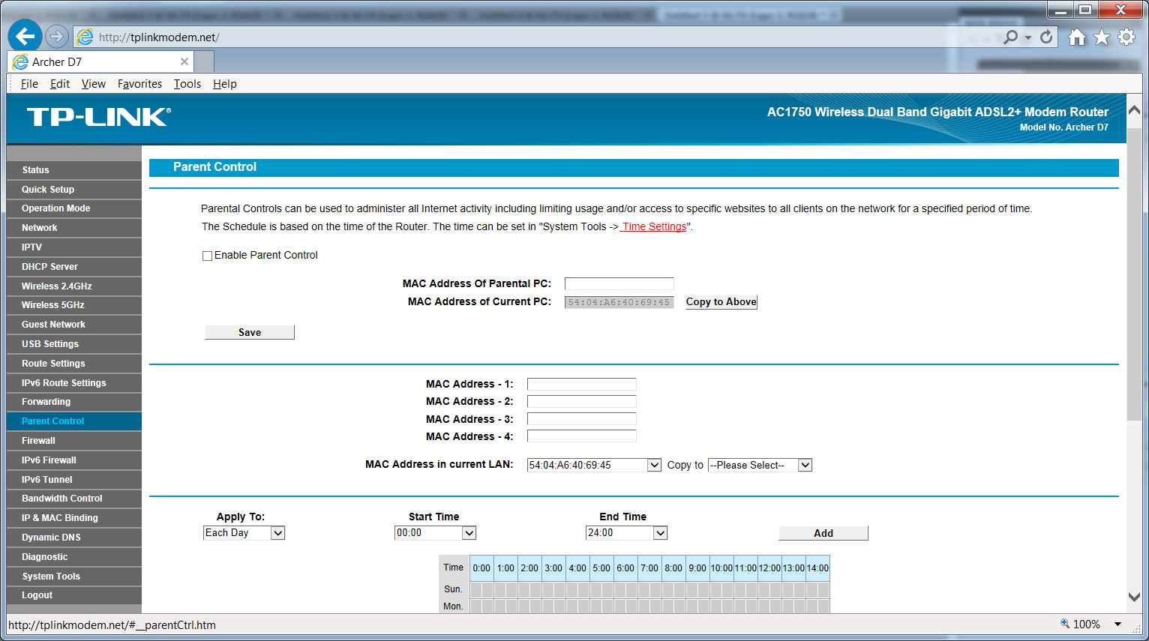1149x641 pixels.
Task: Open IP & MAC Binding settings
Action: (x=73, y=518)
